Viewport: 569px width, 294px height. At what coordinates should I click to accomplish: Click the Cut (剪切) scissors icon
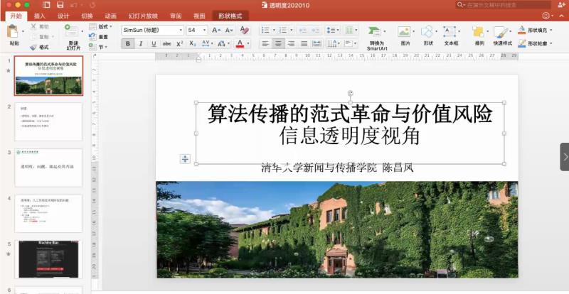pyautogui.click(x=33, y=26)
